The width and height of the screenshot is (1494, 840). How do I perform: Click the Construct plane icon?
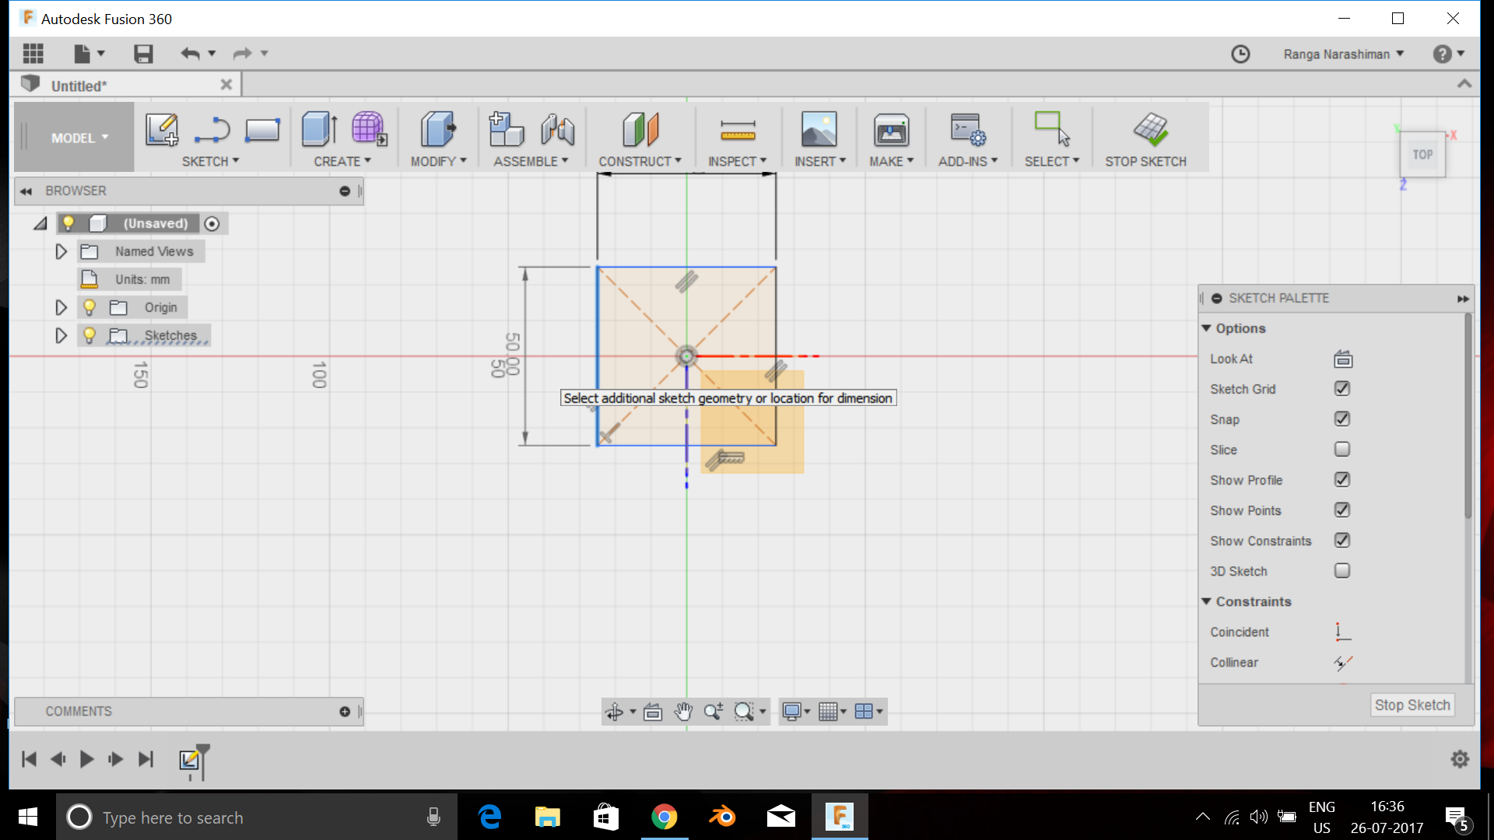(x=640, y=128)
